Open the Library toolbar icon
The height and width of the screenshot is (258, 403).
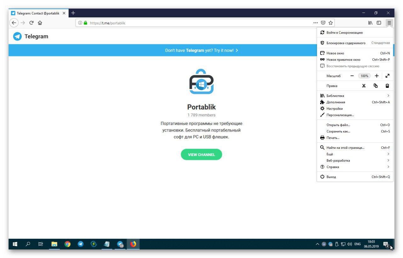click(x=371, y=23)
